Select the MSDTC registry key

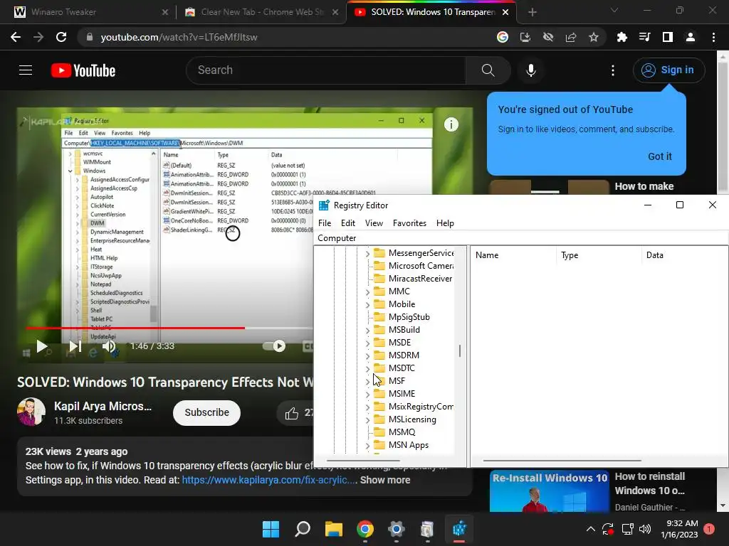(x=402, y=368)
